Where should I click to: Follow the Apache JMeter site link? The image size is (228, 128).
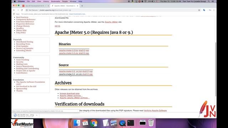(x=111, y=22)
